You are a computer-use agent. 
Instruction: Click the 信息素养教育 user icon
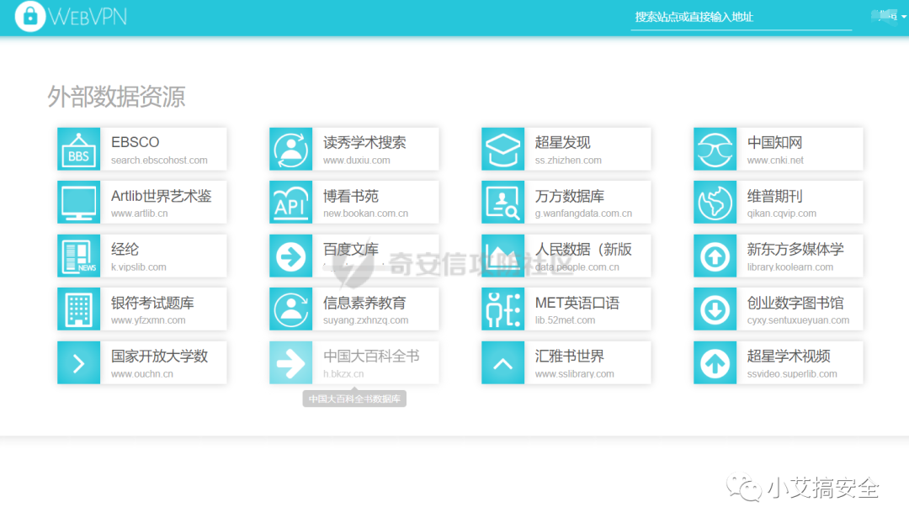click(x=291, y=309)
